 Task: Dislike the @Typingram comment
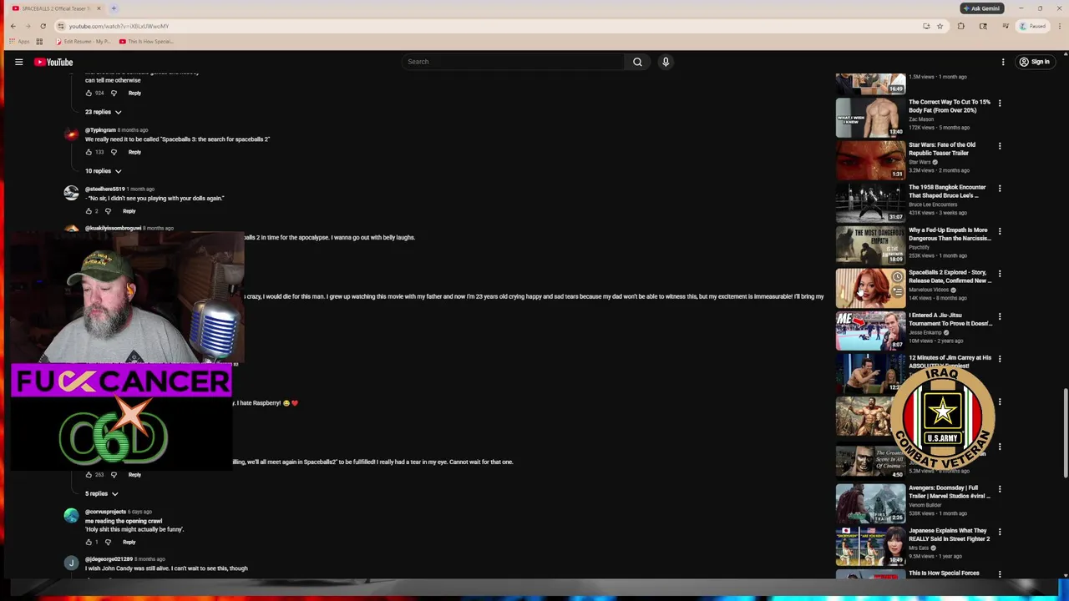click(x=114, y=152)
